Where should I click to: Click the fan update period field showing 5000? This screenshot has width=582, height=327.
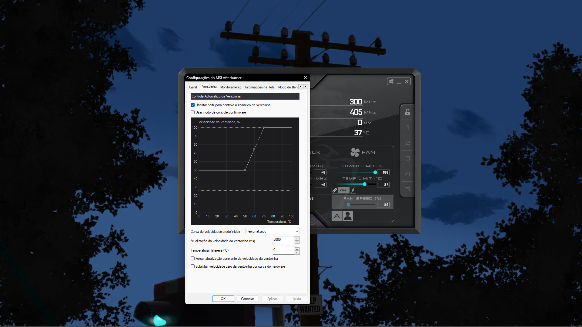pos(283,240)
